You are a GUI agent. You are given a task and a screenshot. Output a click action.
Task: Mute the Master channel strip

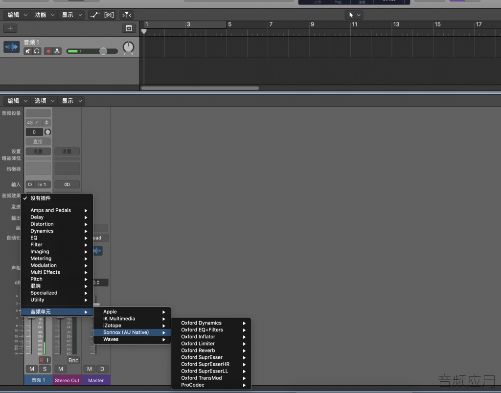[90, 369]
